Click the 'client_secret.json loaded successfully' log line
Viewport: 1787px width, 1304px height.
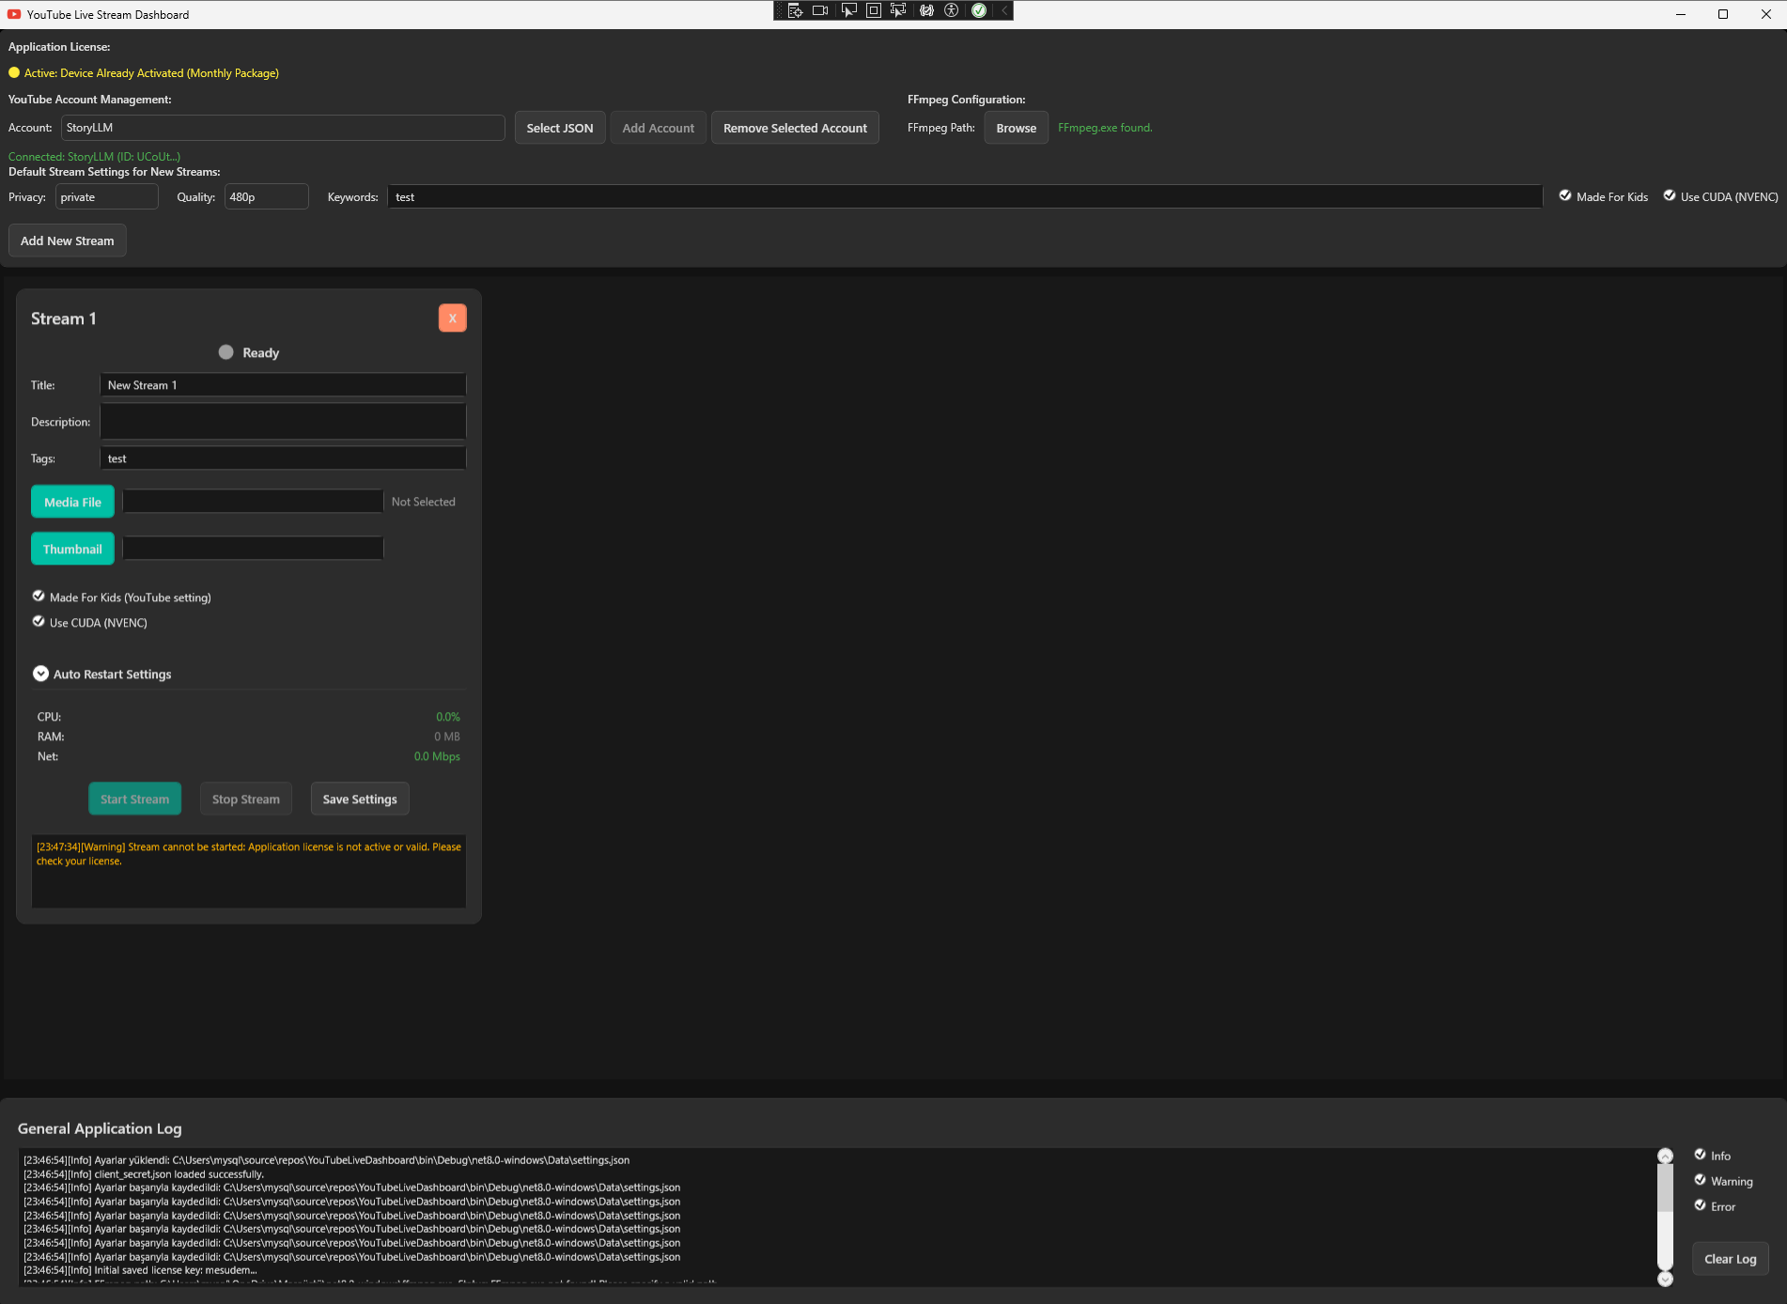[144, 1174]
